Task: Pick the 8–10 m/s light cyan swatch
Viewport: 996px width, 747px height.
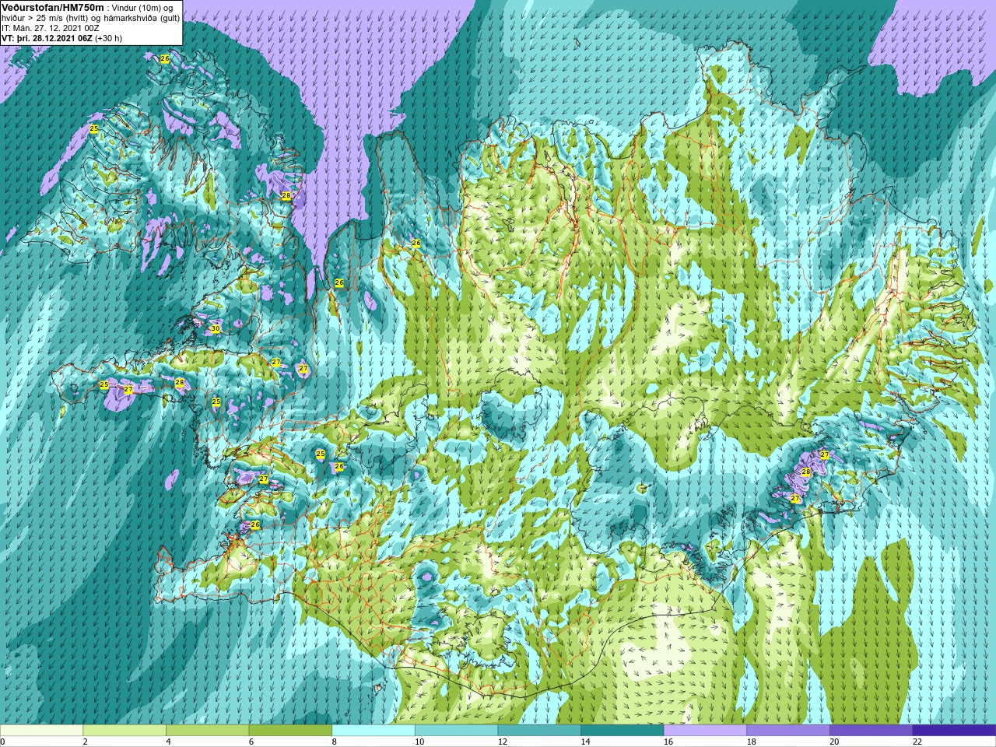Action: point(373,731)
